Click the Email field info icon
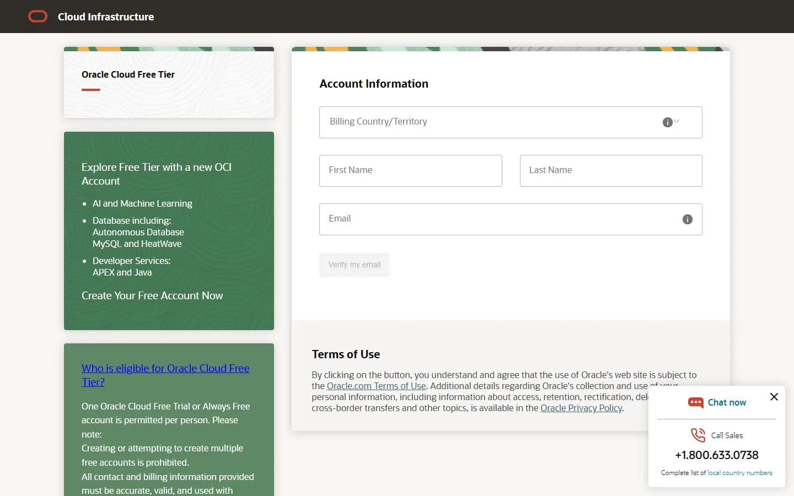Image resolution: width=794 pixels, height=496 pixels. (x=688, y=219)
